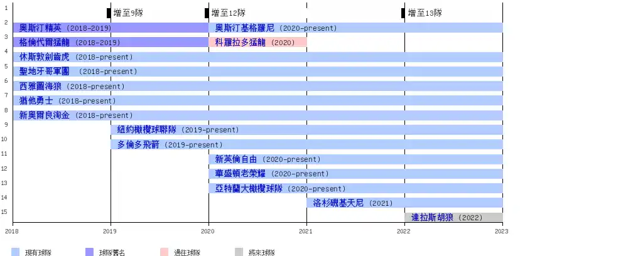Click the 2019 axis year label
The image size is (628, 256).
[110, 231]
